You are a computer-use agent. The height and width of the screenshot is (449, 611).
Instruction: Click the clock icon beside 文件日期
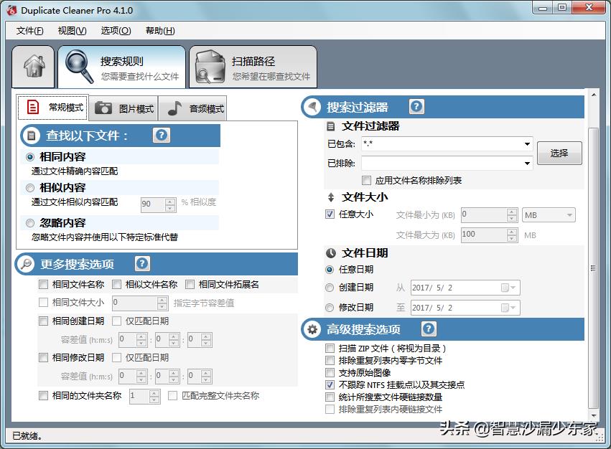(x=331, y=253)
